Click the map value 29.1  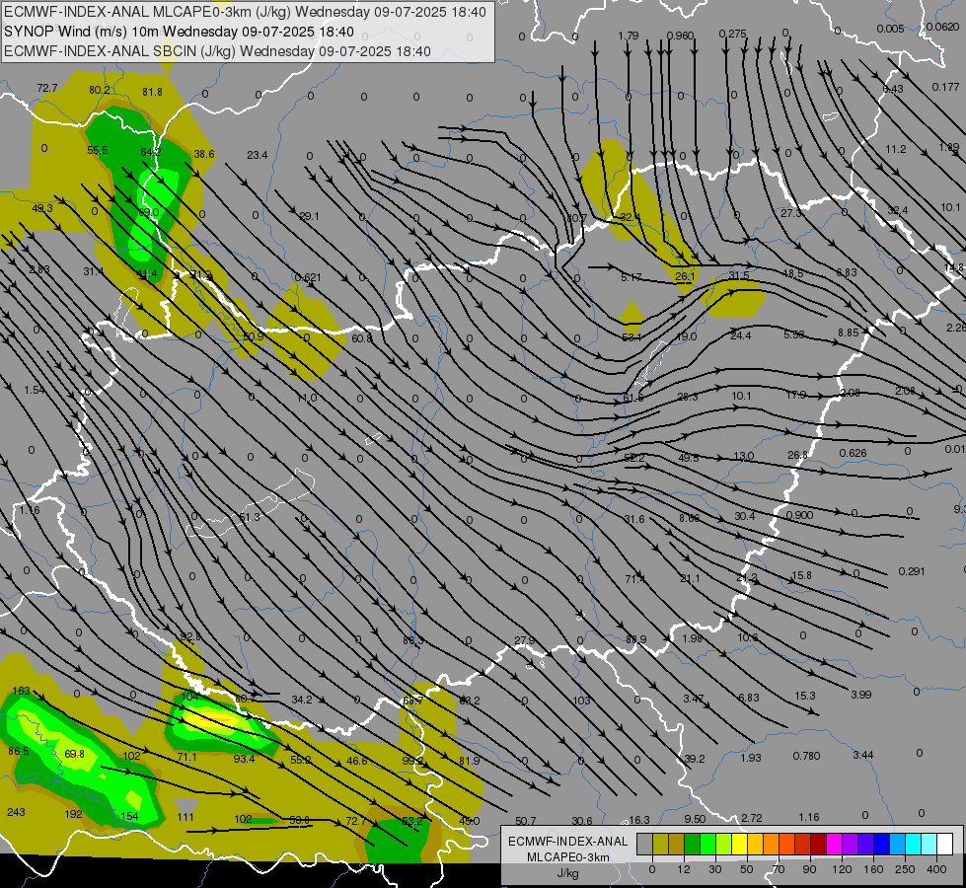click(309, 216)
